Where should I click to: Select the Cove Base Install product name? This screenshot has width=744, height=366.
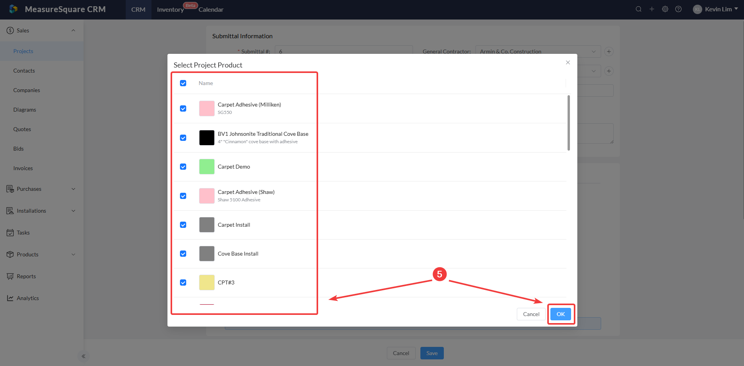[238, 254]
